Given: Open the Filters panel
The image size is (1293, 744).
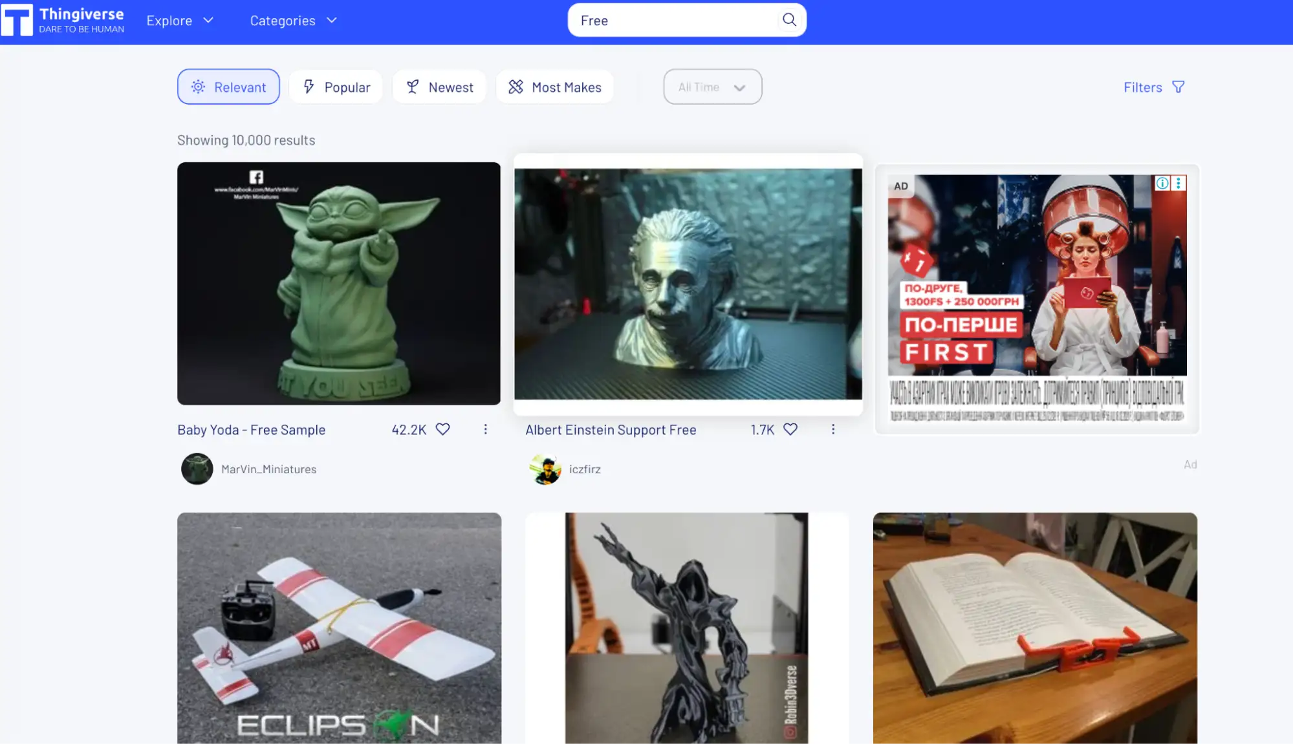Looking at the screenshot, I should pyautogui.click(x=1154, y=87).
